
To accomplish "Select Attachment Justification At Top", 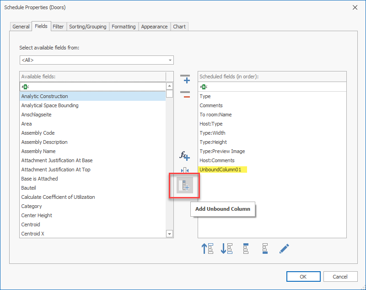I will [x=93, y=170].
